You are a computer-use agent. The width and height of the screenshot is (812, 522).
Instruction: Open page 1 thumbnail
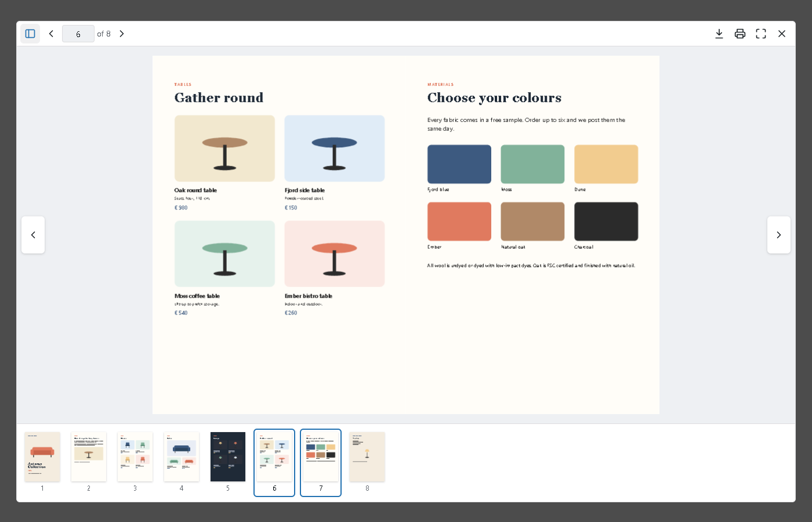coord(42,457)
